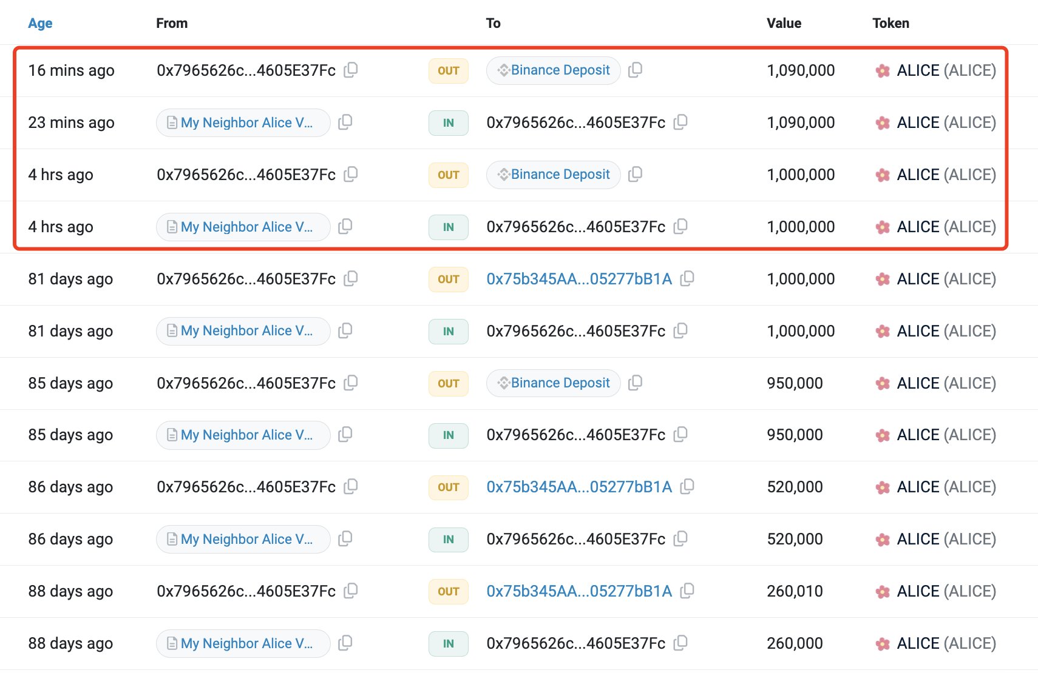Click 0x7965626c...4605E37Fc in 16 mins ago row
Viewport: 1038px width, 673px height.
coord(246,70)
